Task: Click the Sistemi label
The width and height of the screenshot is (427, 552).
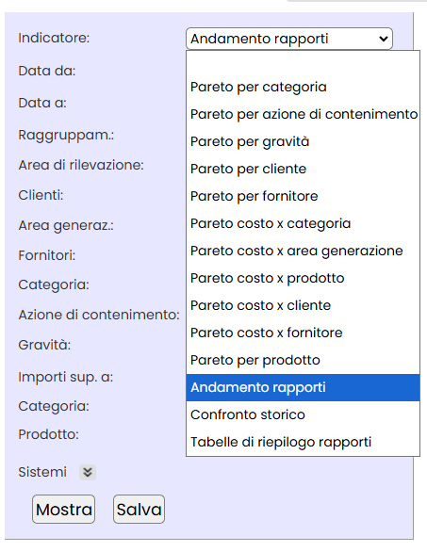Action: (x=42, y=472)
